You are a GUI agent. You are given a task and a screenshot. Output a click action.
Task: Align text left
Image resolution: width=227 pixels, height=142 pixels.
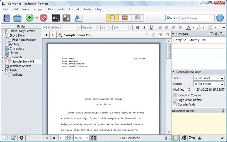(x=160, y=27)
